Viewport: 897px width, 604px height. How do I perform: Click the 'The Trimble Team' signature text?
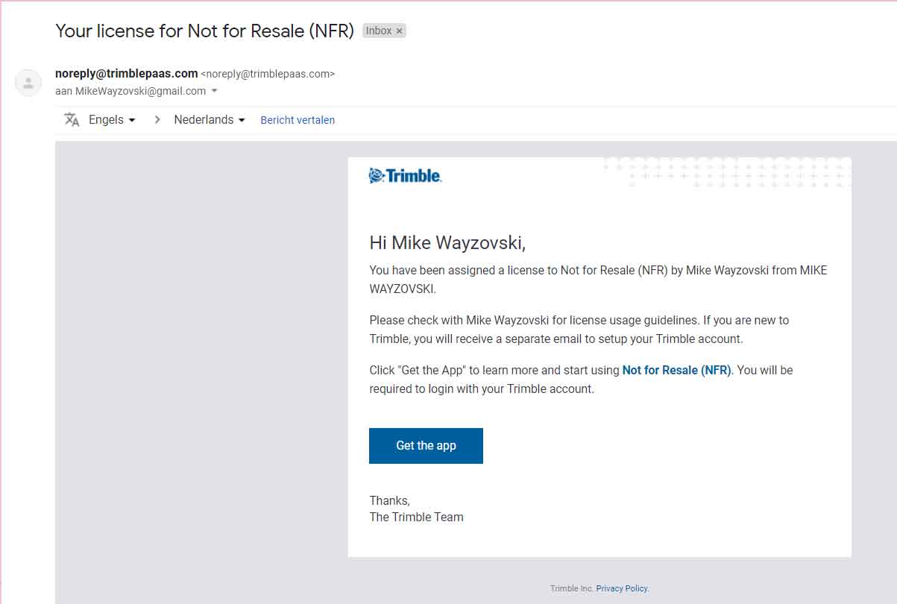click(416, 517)
